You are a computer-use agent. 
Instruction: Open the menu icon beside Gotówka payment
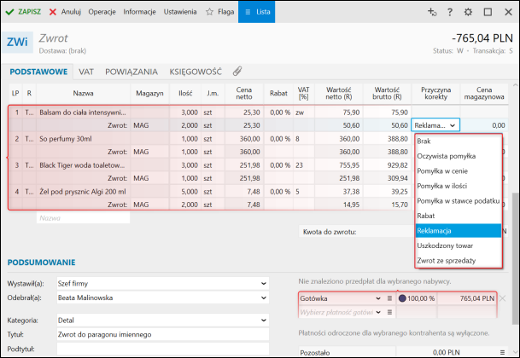(x=389, y=298)
